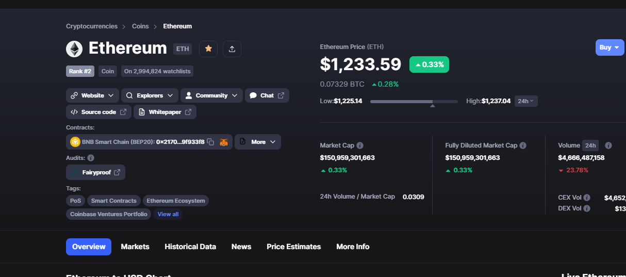Click the info icon beside Volume 24h

point(608,145)
